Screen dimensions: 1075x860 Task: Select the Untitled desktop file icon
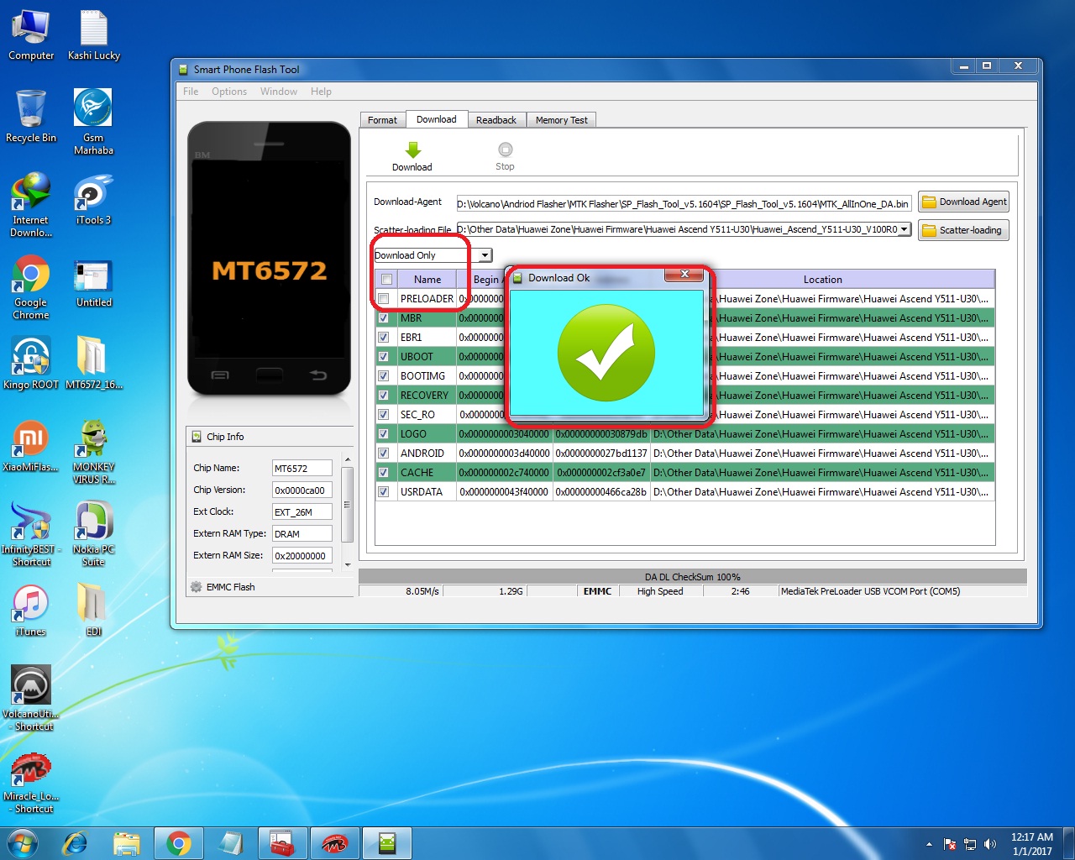(x=93, y=284)
